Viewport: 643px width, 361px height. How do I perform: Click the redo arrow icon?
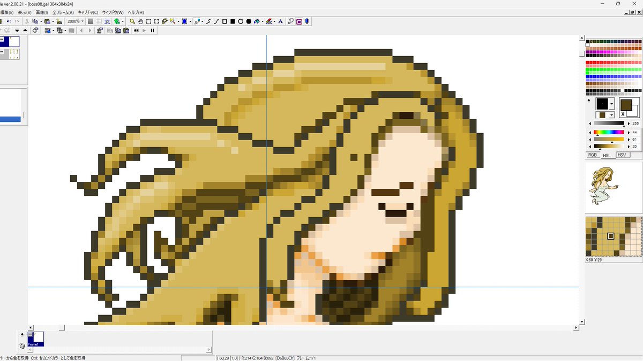(17, 21)
